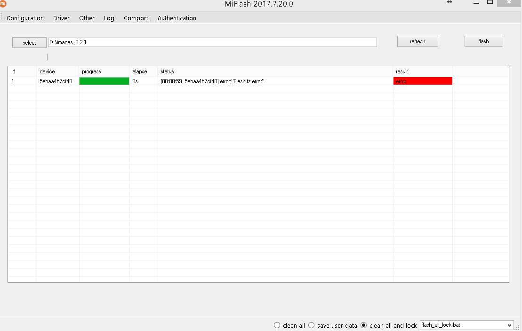Open the Configuration menu
Viewport: 522px width, 331px height.
click(x=25, y=18)
